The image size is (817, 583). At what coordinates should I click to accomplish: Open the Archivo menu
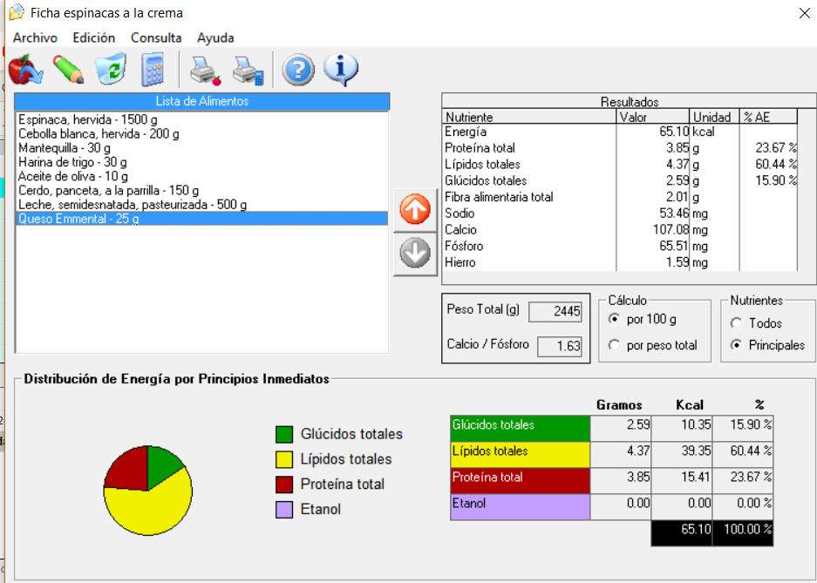click(x=35, y=37)
